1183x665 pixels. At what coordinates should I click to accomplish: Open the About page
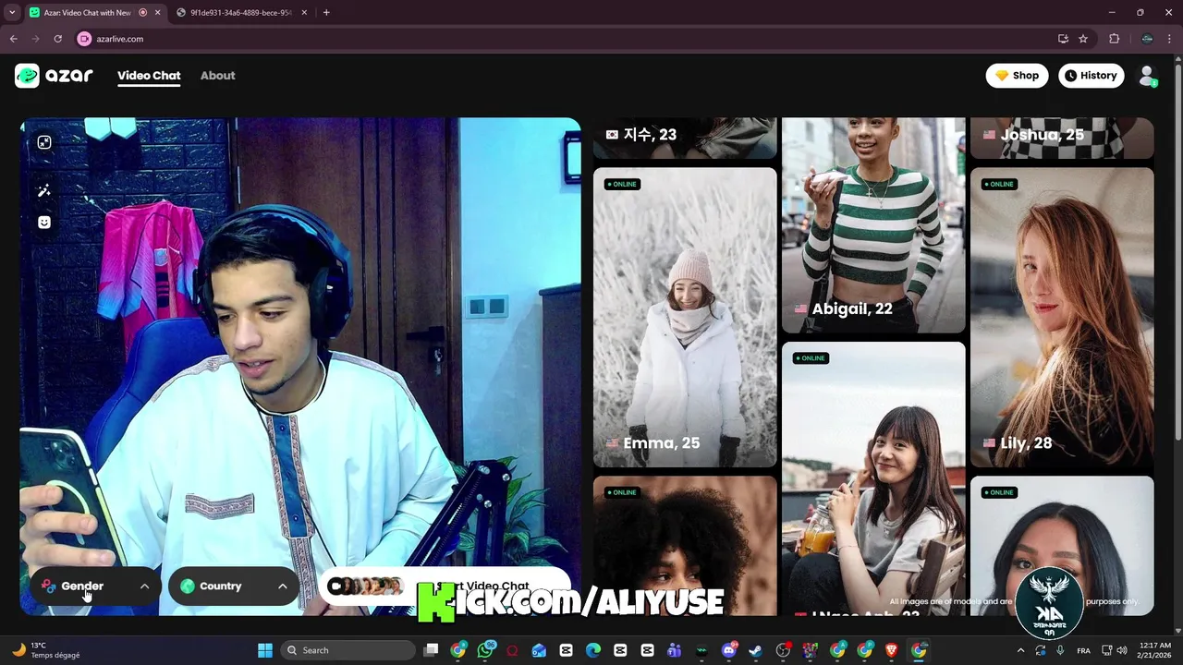tap(218, 76)
